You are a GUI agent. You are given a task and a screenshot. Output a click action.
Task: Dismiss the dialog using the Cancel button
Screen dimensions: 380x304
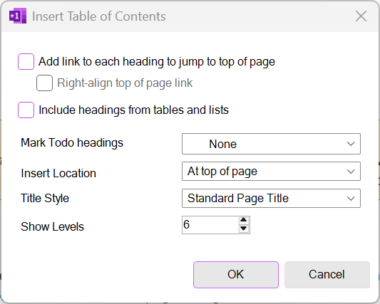[x=327, y=275]
